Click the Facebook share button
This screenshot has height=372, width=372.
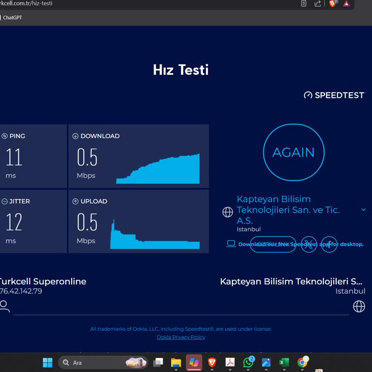coord(329,244)
